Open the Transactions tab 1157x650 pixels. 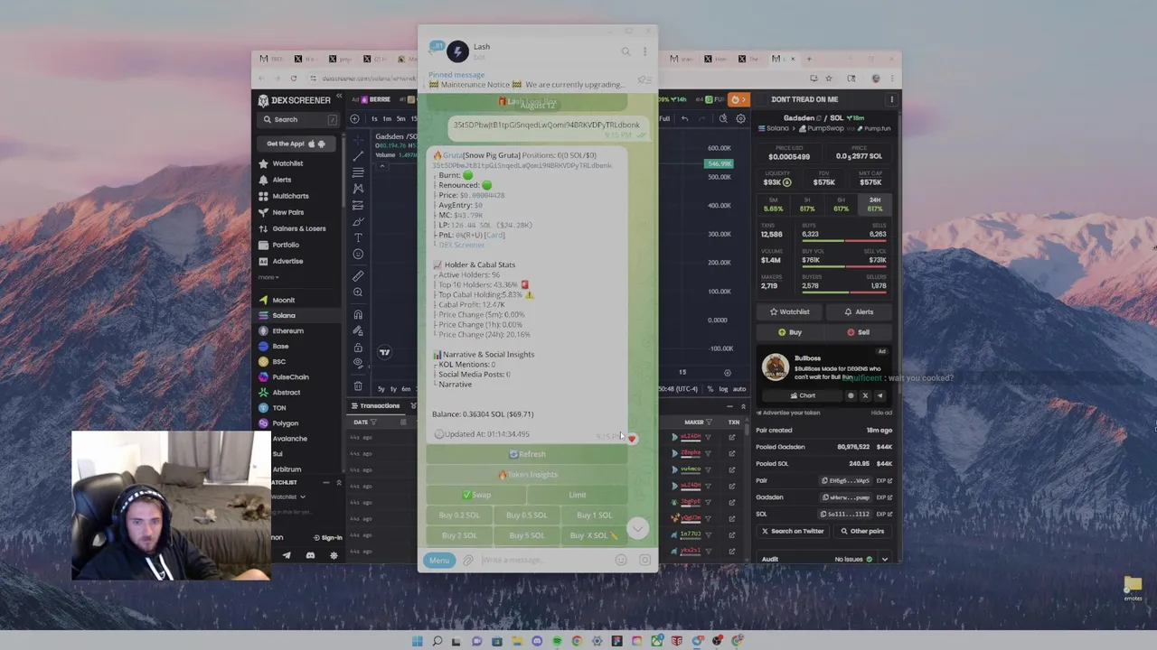[x=374, y=405]
